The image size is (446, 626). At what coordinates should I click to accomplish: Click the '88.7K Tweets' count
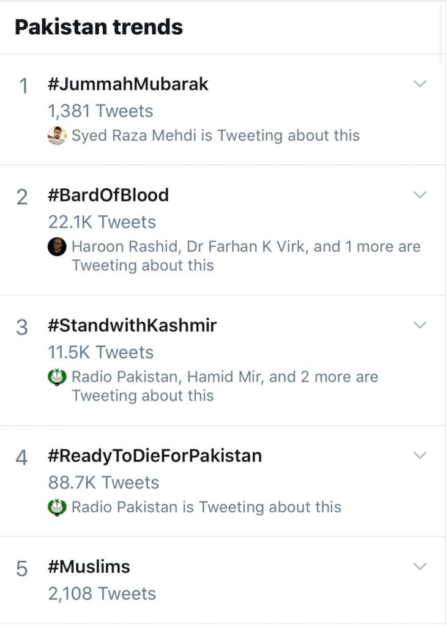(x=103, y=482)
